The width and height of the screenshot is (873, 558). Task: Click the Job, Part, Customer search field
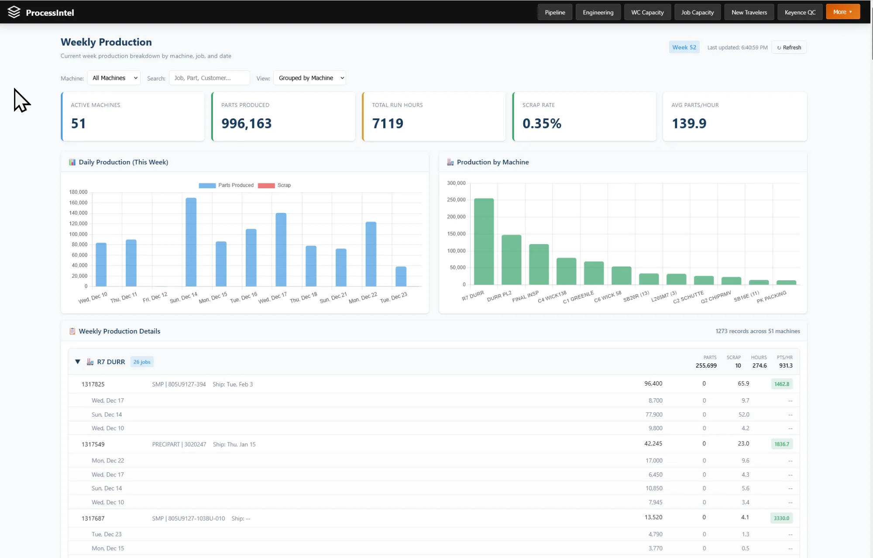coord(209,78)
